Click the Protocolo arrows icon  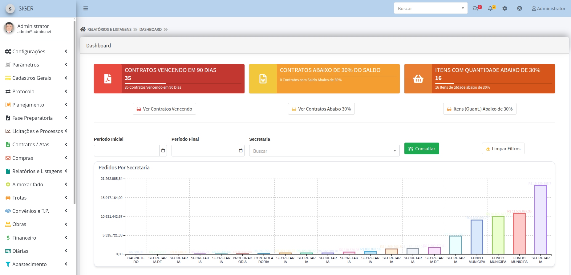pyautogui.click(x=8, y=91)
